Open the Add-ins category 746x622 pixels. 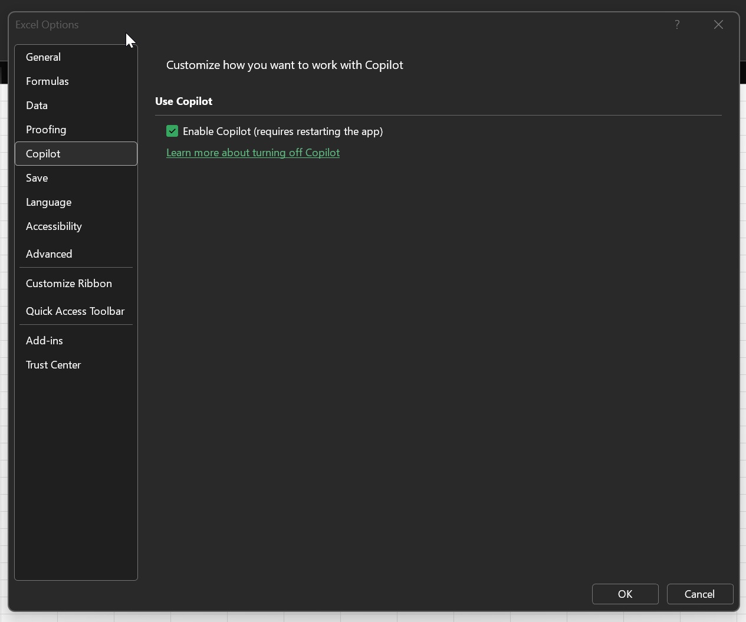pyautogui.click(x=76, y=341)
